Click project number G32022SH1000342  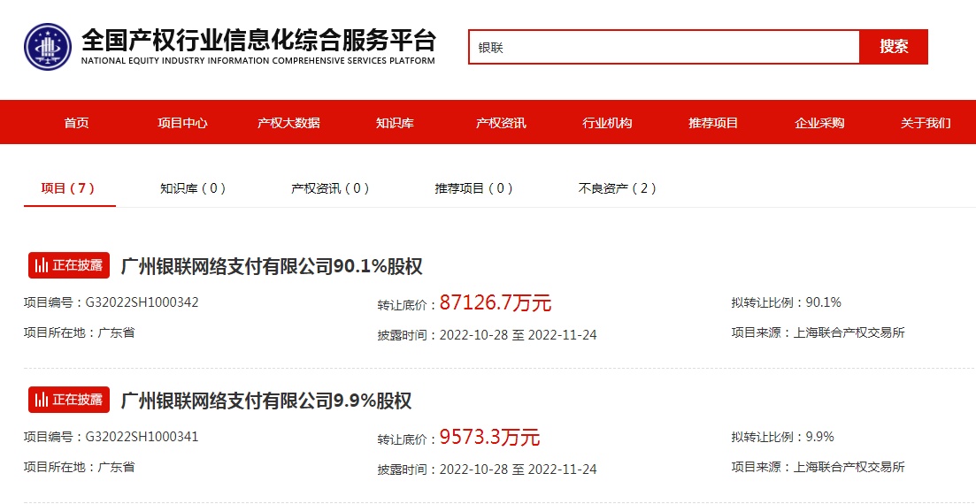[142, 302]
